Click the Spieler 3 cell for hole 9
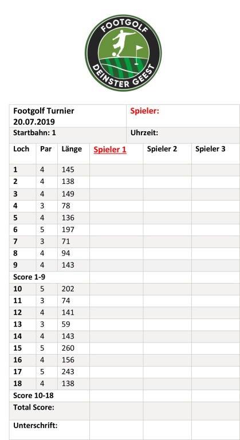 (215, 265)
